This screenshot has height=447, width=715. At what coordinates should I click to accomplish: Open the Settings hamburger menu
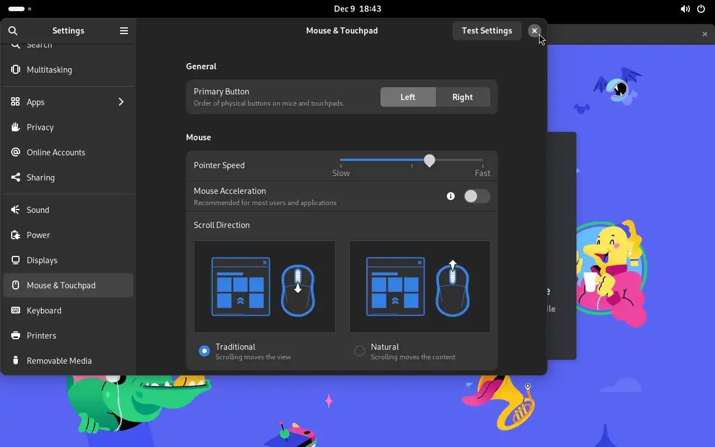[x=124, y=31]
